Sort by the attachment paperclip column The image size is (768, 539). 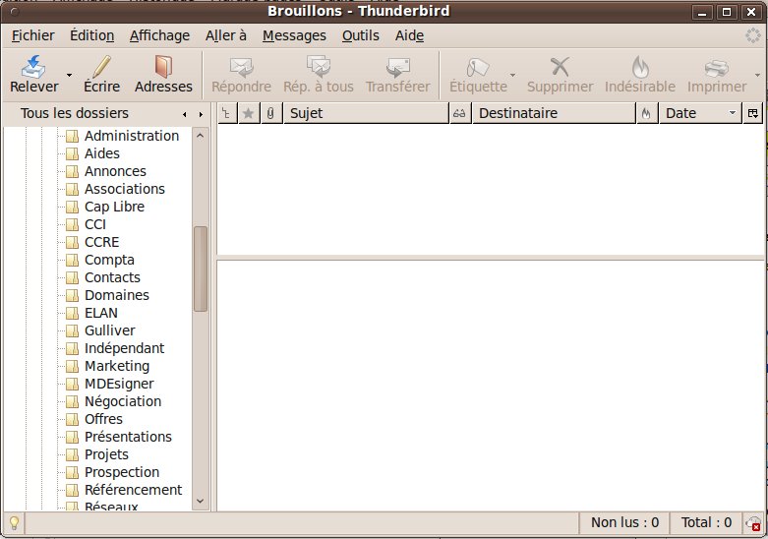point(270,113)
